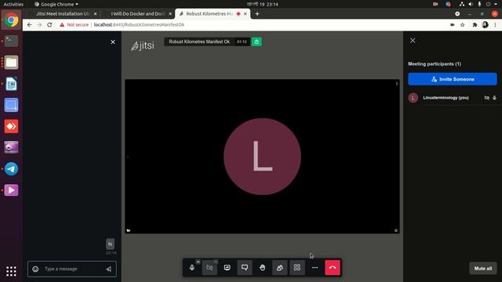Click participant camera-off icon for Linuxterminology
This screenshot has width=502, height=282.
click(x=487, y=98)
